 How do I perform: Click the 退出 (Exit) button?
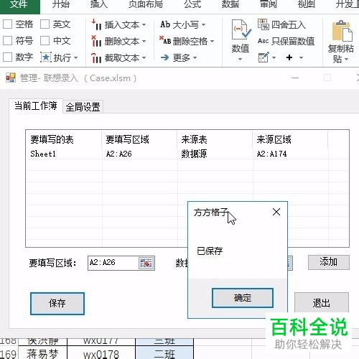coord(322,303)
